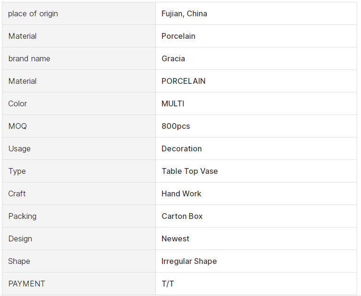The image size is (361, 296).
Task: Select the 'brand name' label
Action: tap(29, 58)
